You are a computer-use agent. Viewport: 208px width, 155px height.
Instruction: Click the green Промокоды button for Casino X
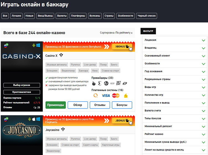[55, 105]
